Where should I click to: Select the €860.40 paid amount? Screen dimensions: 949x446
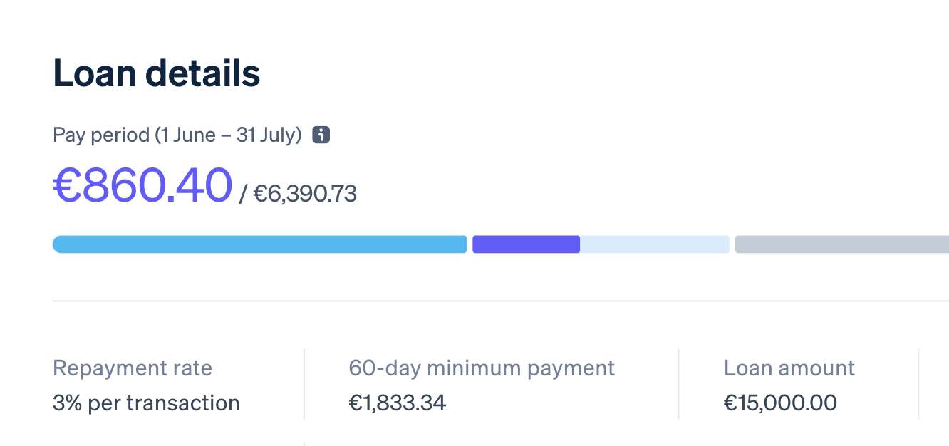click(142, 185)
